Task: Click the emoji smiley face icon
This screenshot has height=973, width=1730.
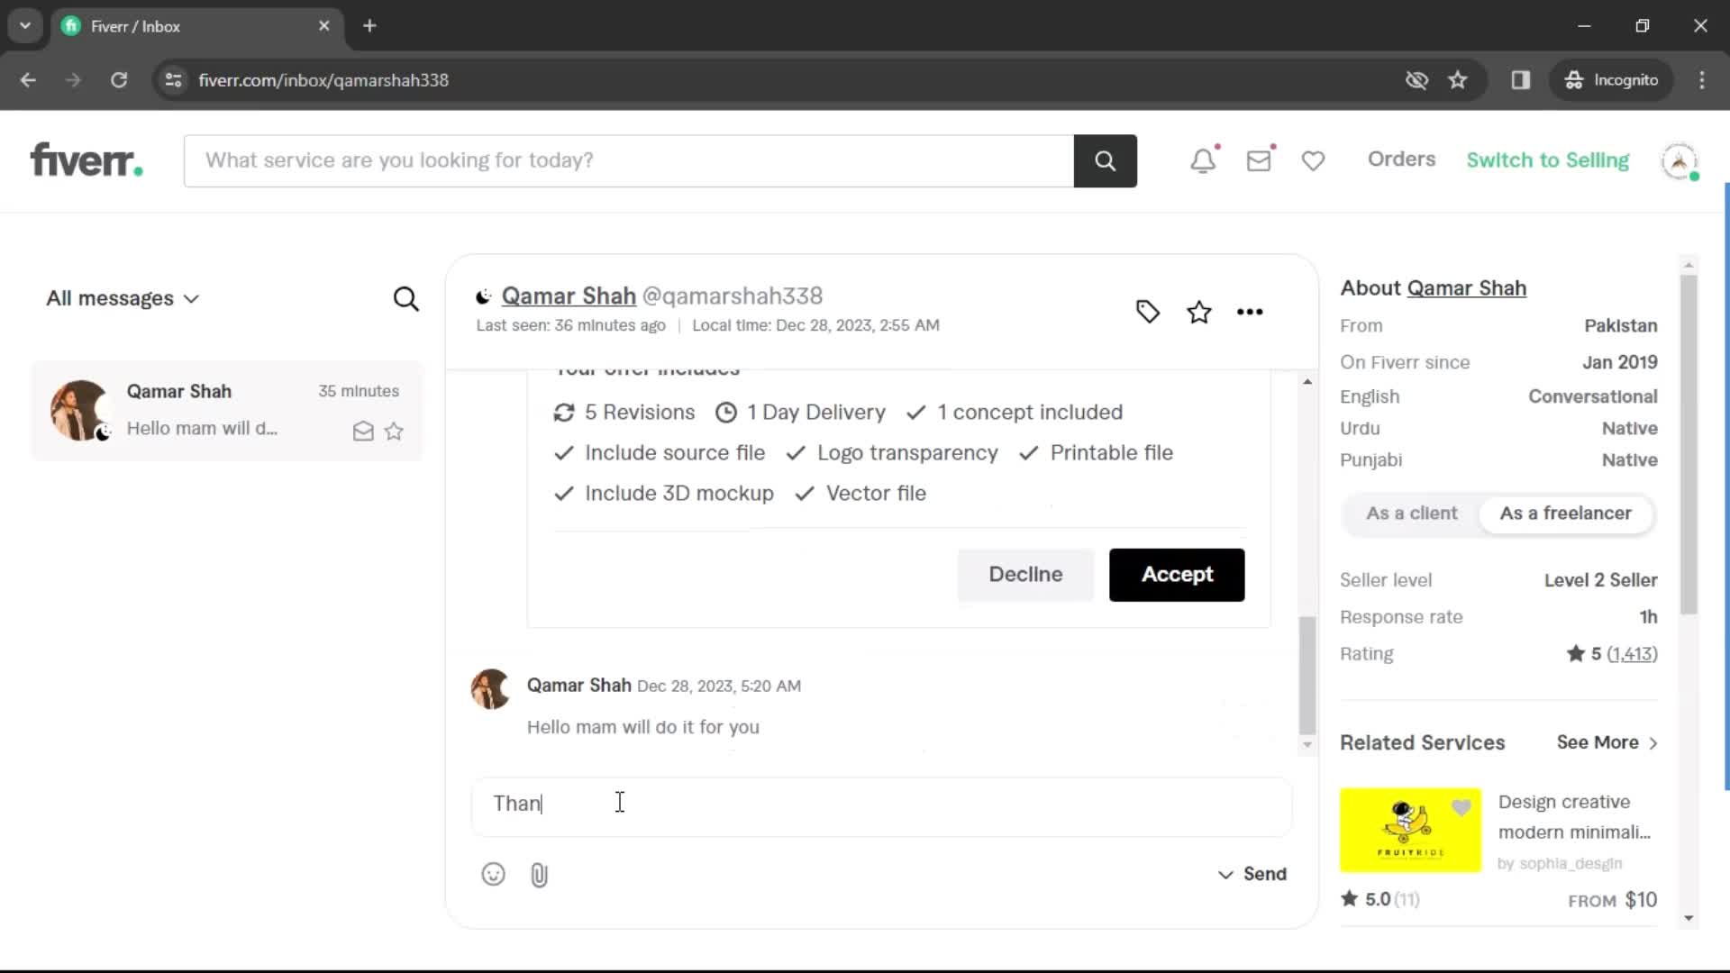Action: [x=492, y=873]
